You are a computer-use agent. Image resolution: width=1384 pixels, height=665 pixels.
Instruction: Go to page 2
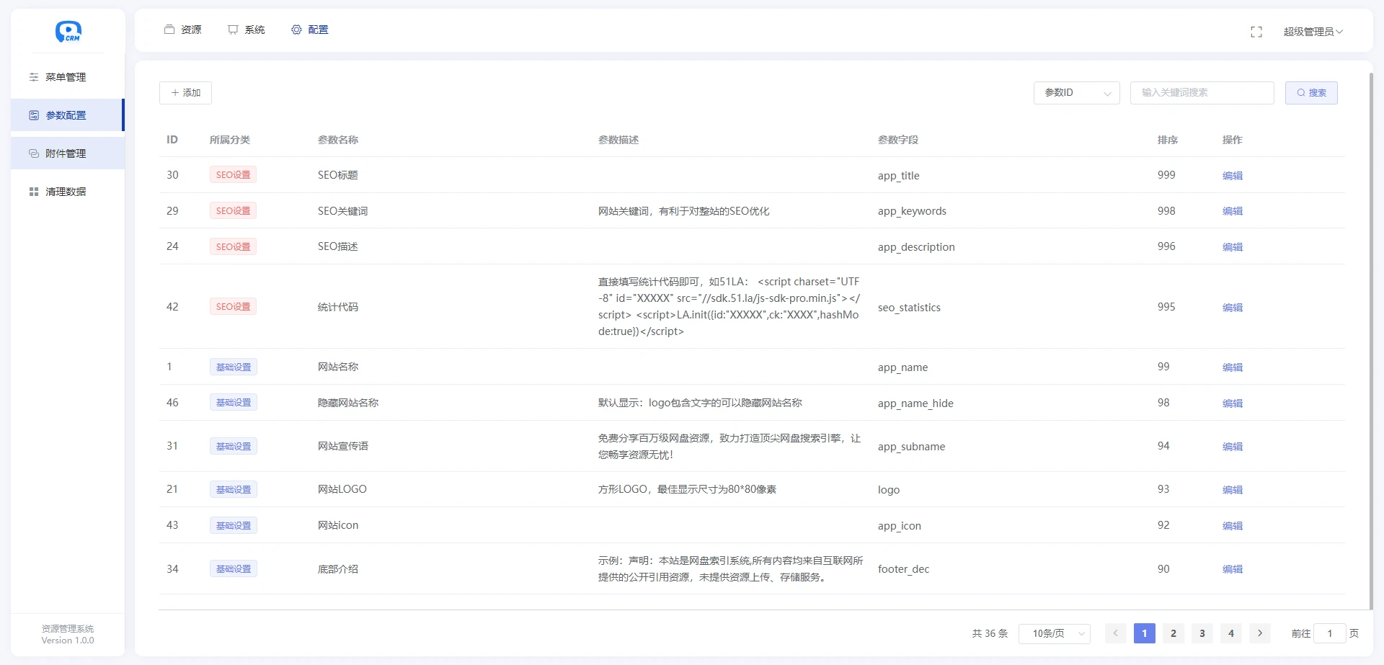click(1174, 633)
